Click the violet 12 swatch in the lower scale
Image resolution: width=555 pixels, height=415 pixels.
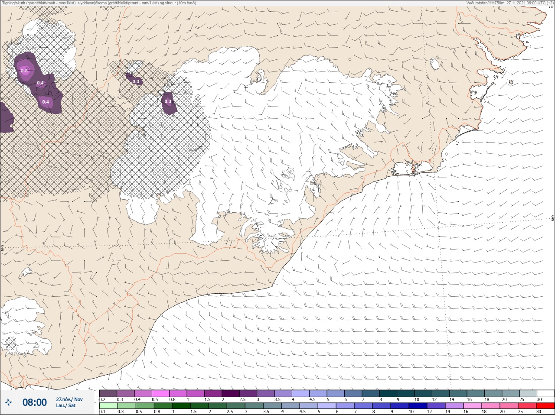(436, 406)
